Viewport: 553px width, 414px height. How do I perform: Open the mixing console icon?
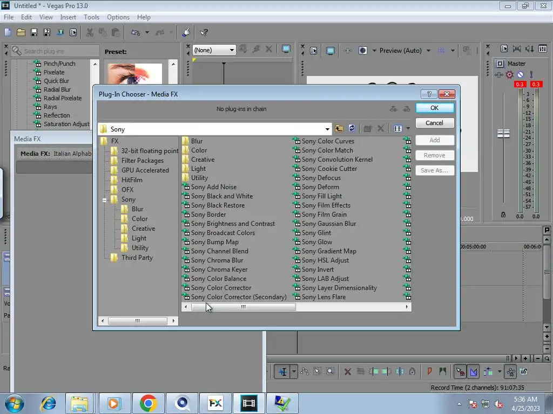543,49
